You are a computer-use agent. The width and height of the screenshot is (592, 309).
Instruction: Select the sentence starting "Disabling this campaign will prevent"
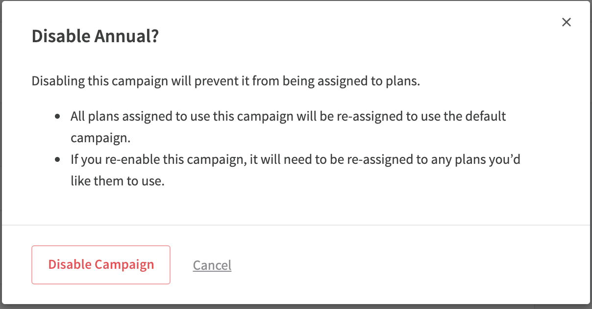click(226, 81)
